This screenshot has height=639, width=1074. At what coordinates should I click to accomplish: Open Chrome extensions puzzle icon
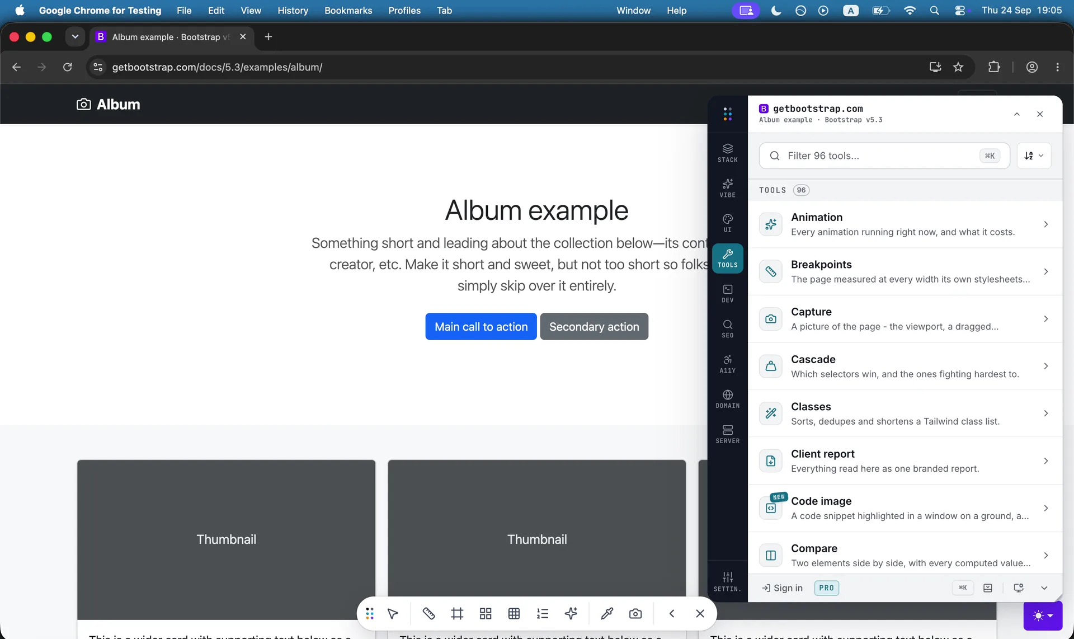[994, 67]
